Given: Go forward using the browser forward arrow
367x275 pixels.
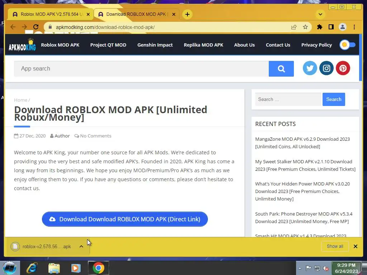Looking at the screenshot, I should pos(24,27).
